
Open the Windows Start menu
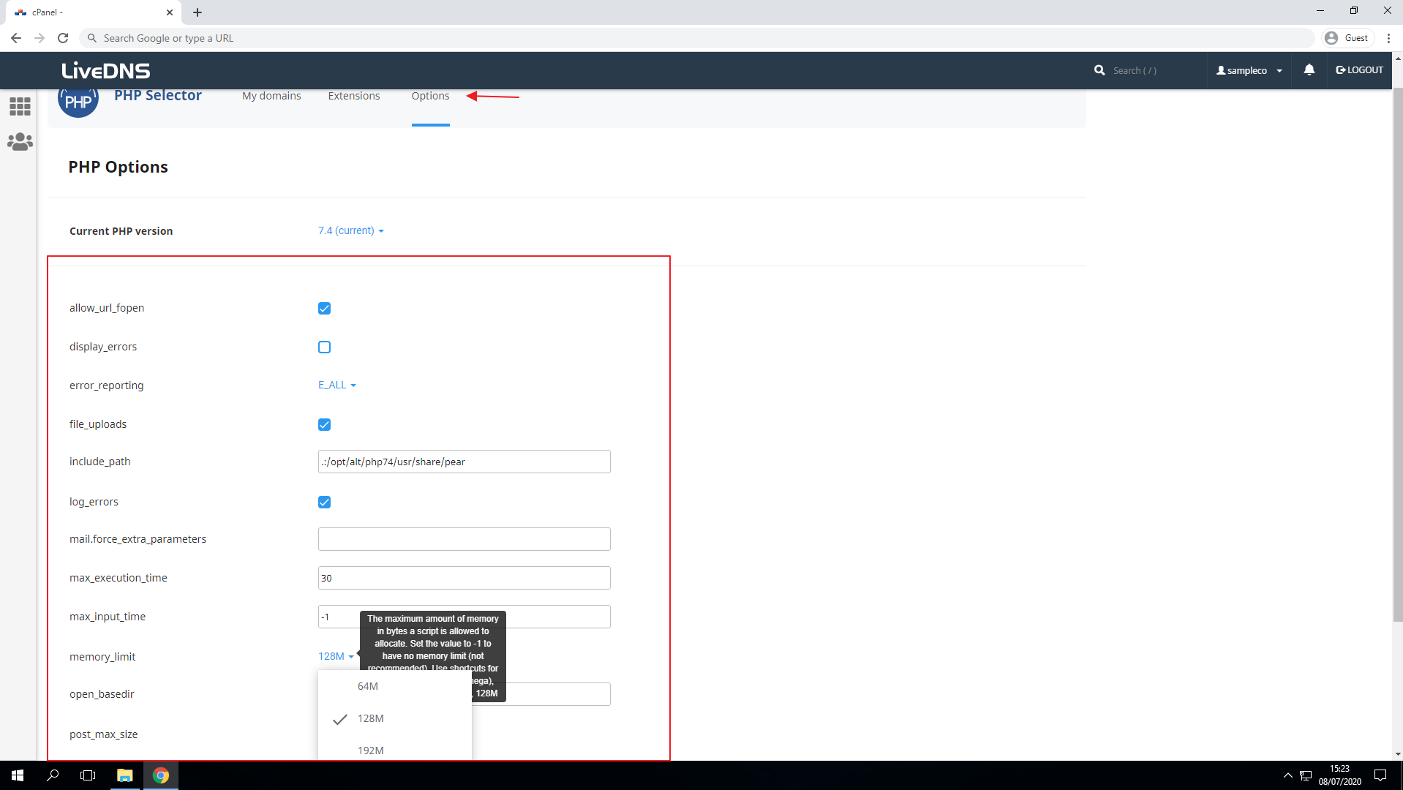tap(18, 775)
